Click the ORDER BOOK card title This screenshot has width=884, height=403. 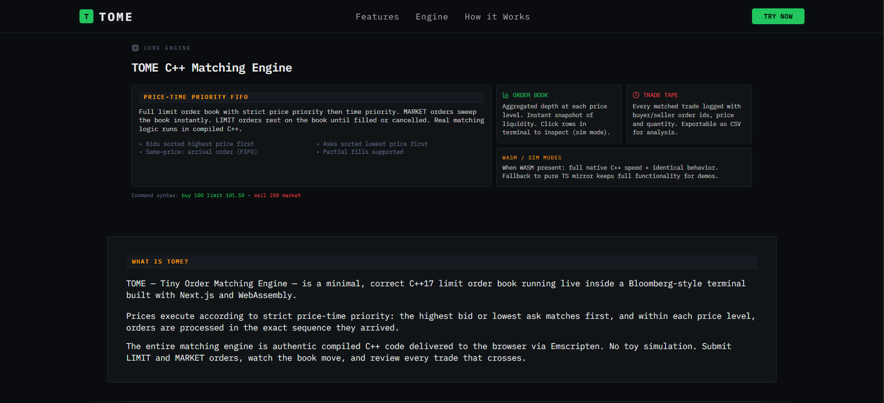pyautogui.click(x=530, y=95)
